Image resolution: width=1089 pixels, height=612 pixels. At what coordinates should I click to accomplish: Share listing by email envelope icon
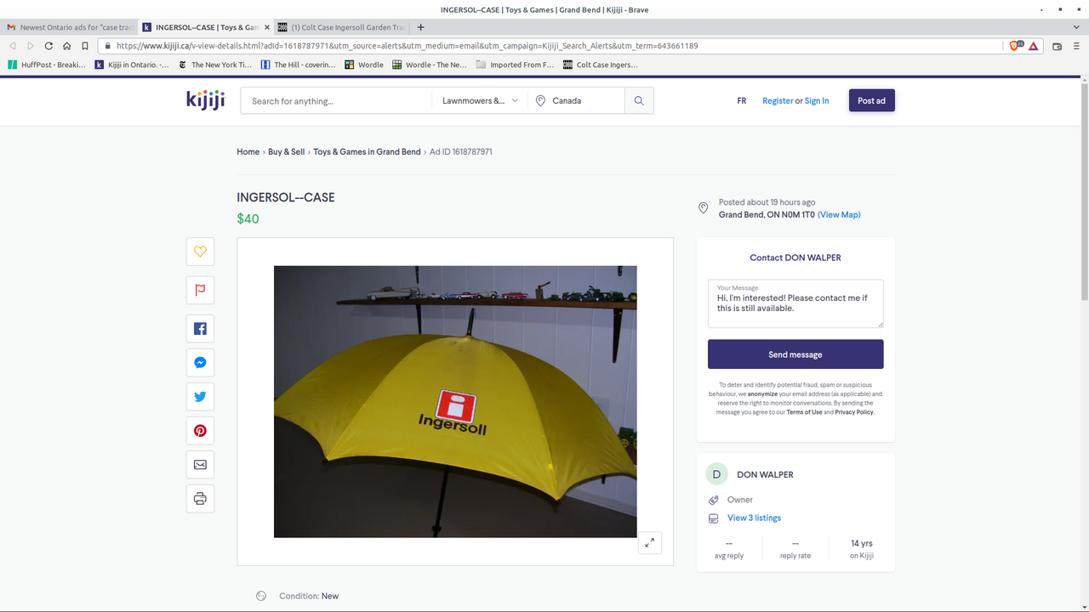pos(200,465)
